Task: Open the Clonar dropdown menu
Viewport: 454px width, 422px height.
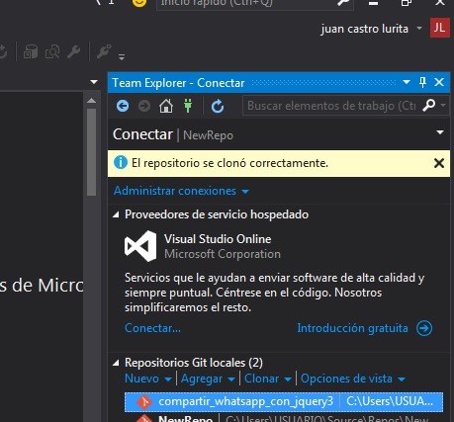Action: (268, 379)
